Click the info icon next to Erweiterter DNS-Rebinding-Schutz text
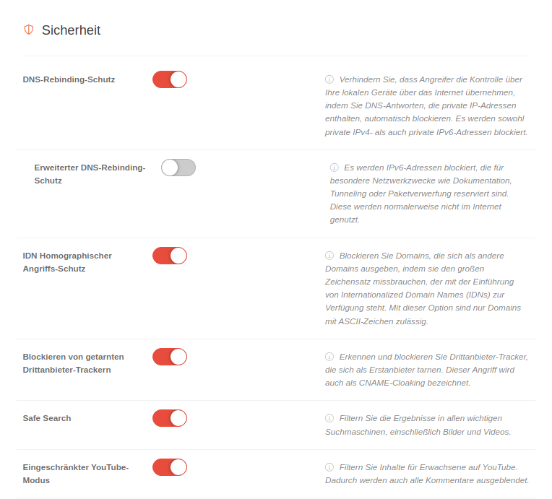 (x=335, y=168)
